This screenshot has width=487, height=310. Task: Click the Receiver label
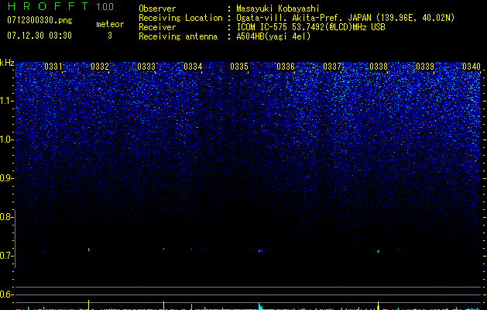click(157, 27)
